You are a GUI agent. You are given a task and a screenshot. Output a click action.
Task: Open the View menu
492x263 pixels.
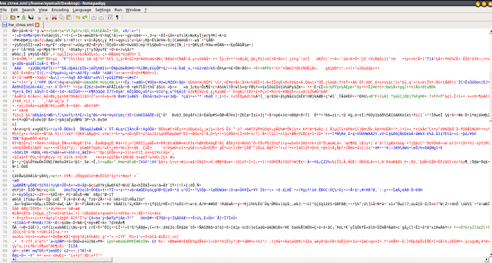tap(43, 10)
